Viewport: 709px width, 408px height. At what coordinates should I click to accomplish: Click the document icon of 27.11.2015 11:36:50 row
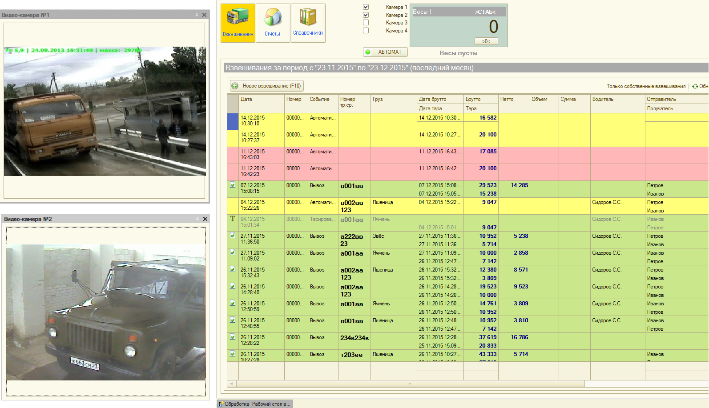click(x=233, y=236)
